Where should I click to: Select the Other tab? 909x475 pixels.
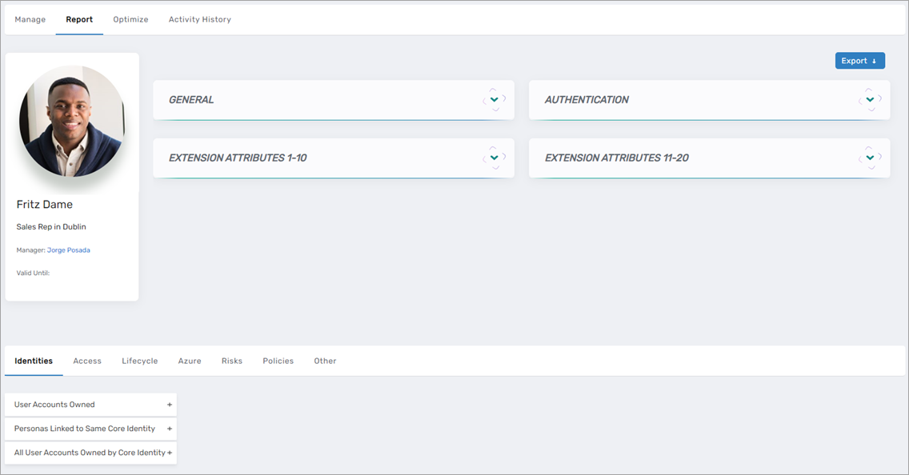point(325,361)
